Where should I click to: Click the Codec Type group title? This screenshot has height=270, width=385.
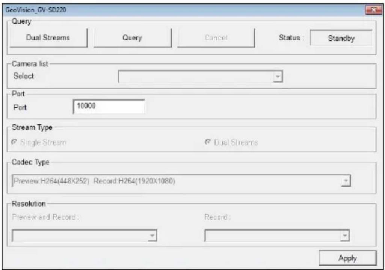click(30, 162)
